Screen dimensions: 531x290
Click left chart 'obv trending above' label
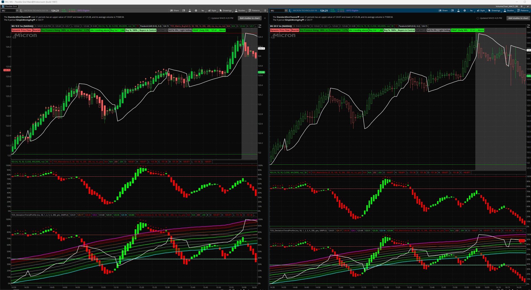[x=100, y=30]
